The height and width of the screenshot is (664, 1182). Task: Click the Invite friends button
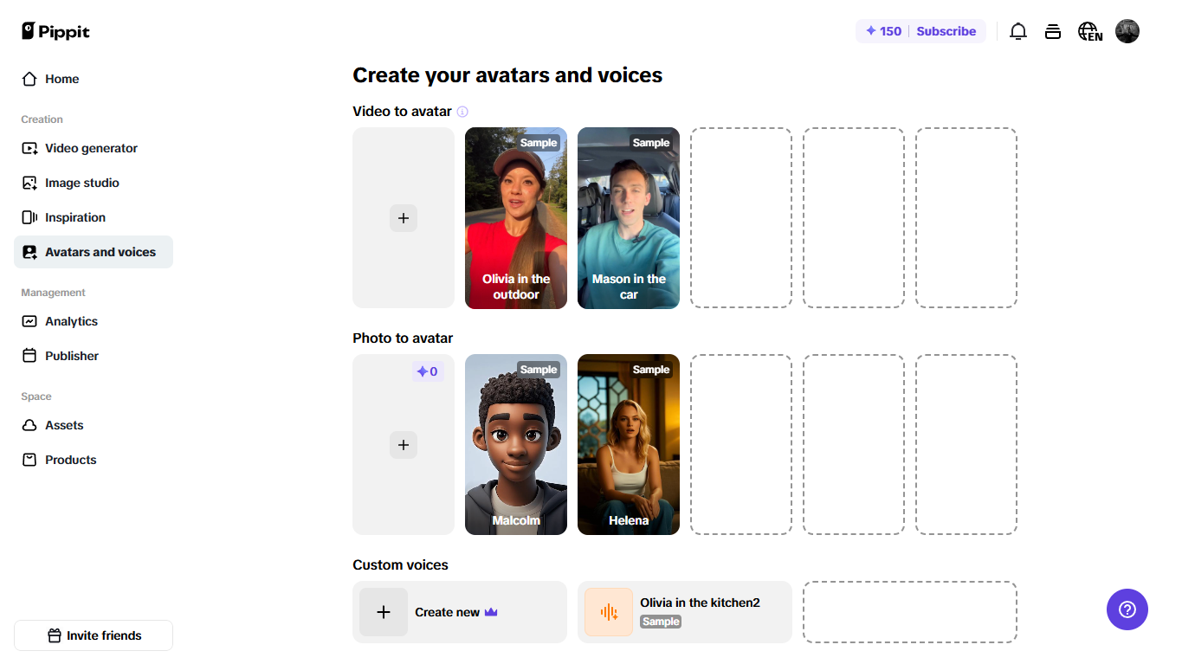pos(93,635)
